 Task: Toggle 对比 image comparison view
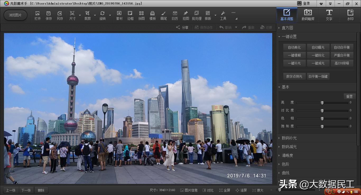click(208, 190)
